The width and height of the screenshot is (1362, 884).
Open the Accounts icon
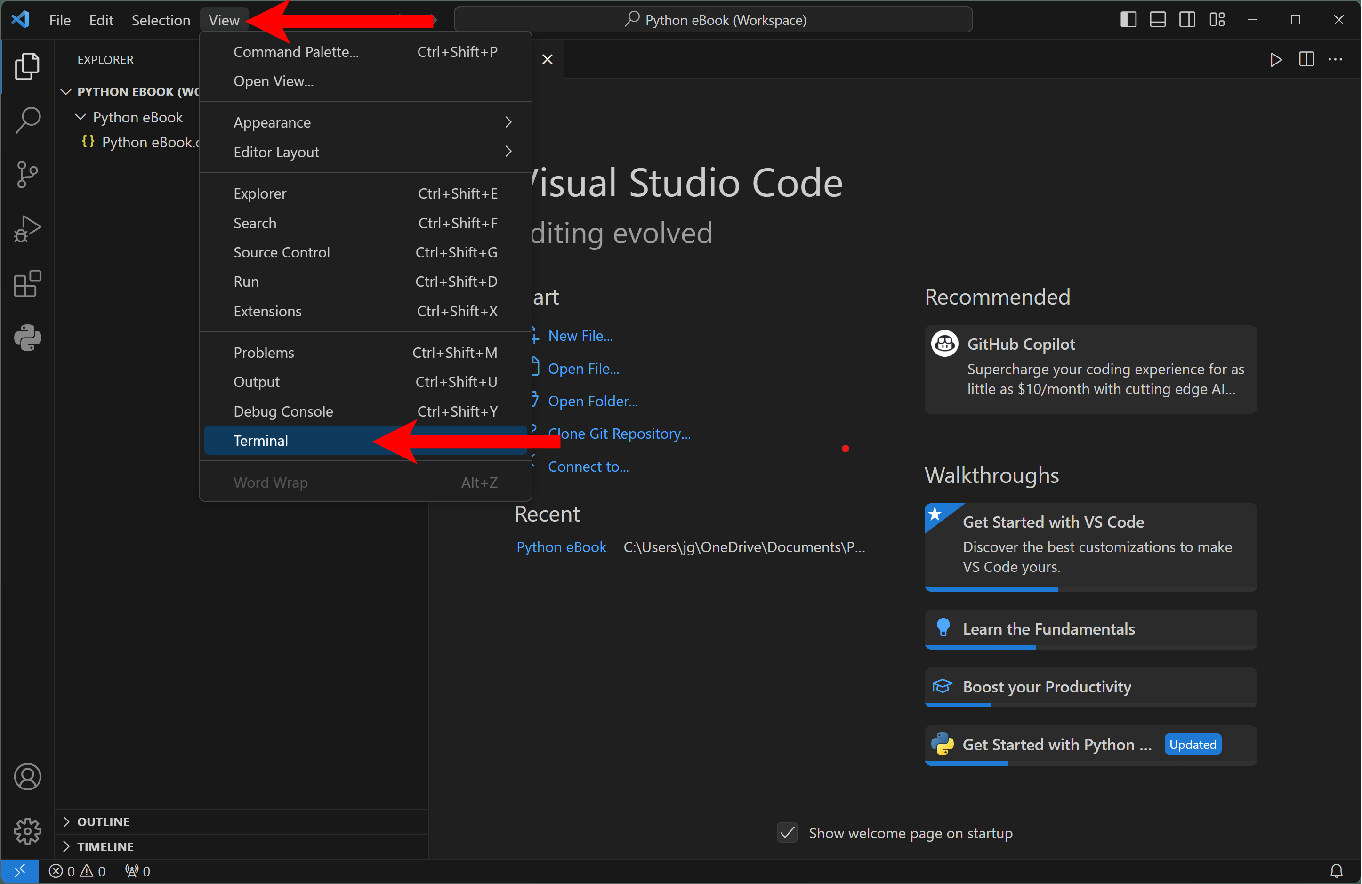pyautogui.click(x=27, y=776)
